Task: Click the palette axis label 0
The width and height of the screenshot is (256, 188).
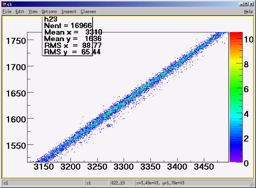Action: pyautogui.click(x=246, y=164)
